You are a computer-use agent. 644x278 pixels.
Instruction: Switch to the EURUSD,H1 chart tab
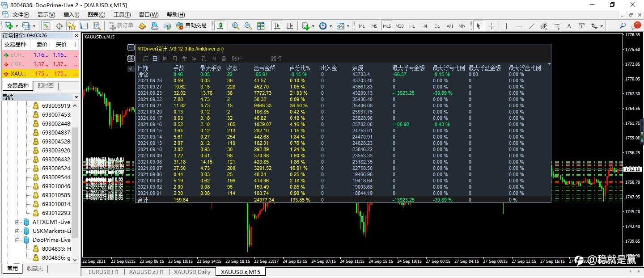point(104,272)
